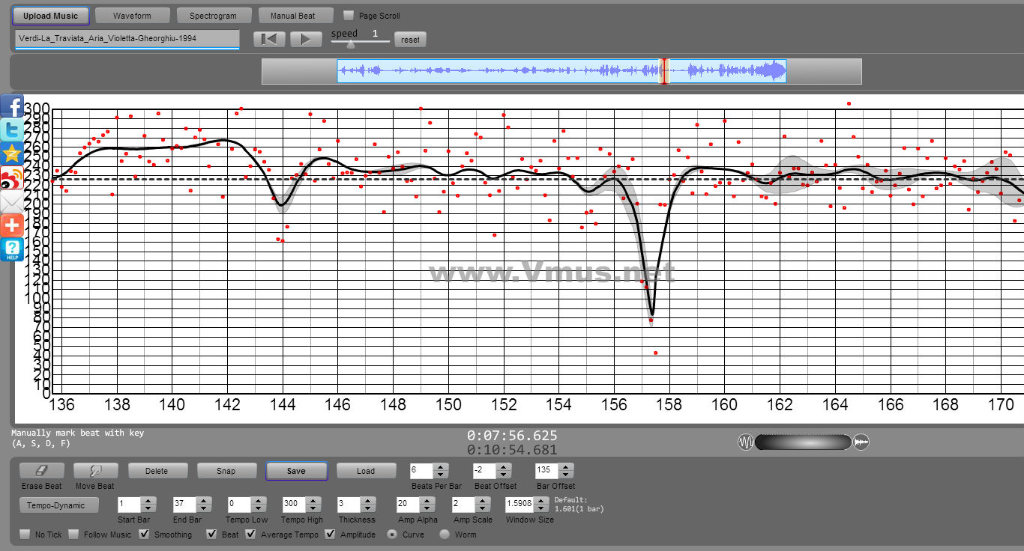Screen dimensions: 1024x551
Task: Decrease Beat Offset with down arrow
Action: pyautogui.click(x=505, y=475)
